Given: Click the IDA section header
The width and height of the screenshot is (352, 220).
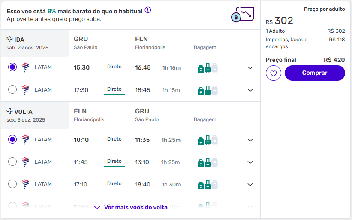Looking at the screenshot, I should tap(16, 40).
